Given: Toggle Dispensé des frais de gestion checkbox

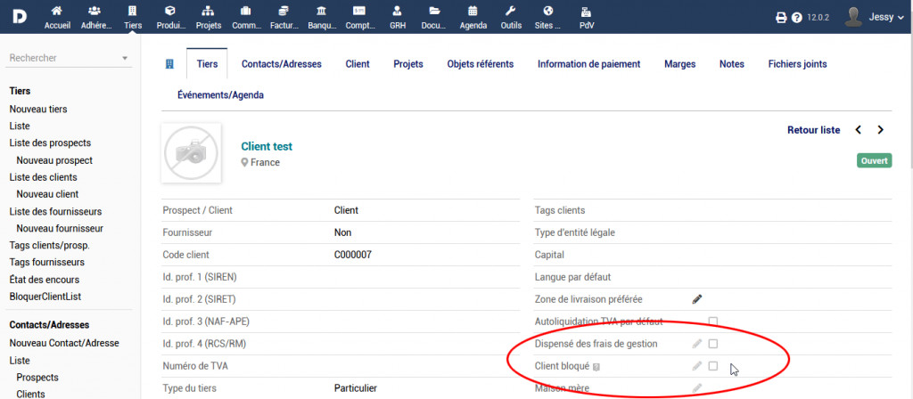Looking at the screenshot, I should [x=713, y=344].
